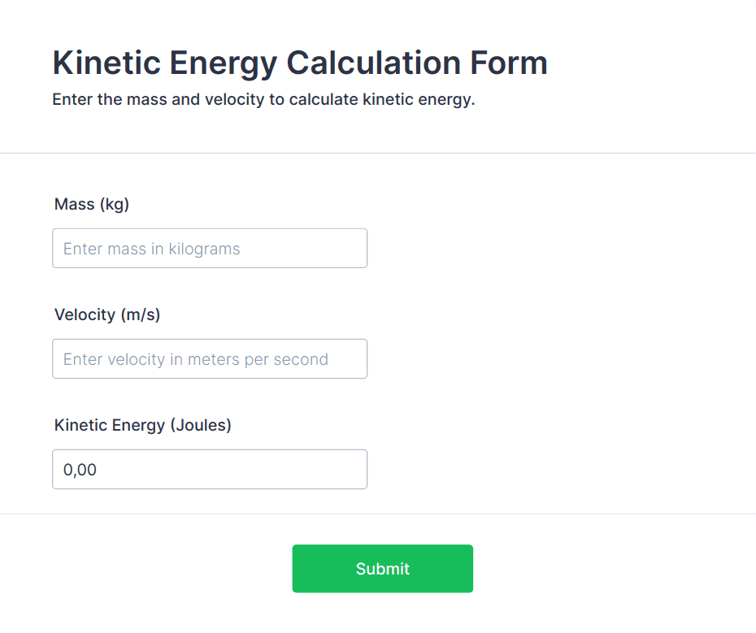Click 'Enter velocity in meters per second' placeholder
The width and height of the screenshot is (756, 633).
(196, 359)
